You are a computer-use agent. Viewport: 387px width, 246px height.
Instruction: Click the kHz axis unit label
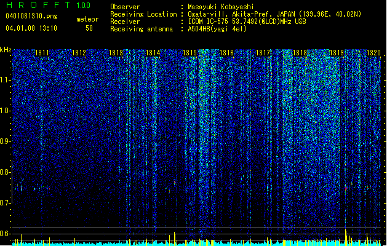click(6, 50)
